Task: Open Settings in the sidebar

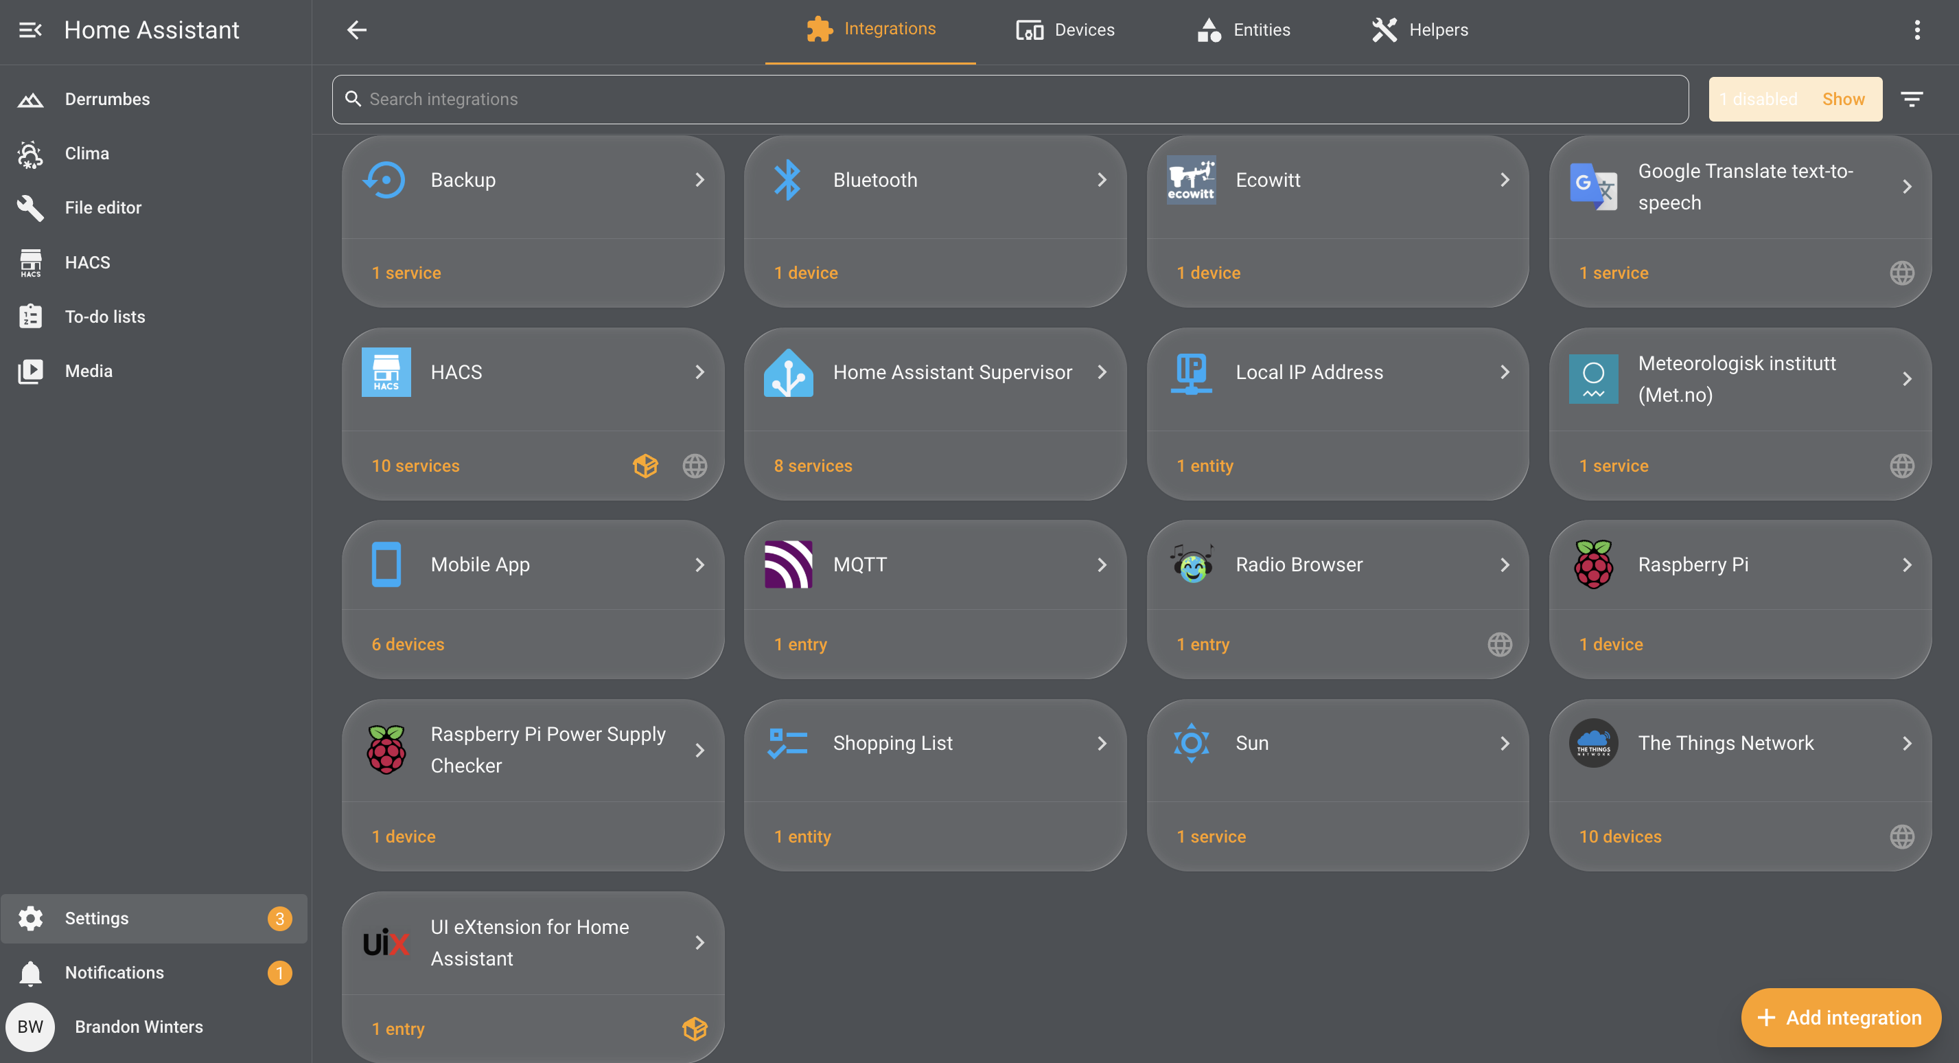Action: (x=154, y=918)
